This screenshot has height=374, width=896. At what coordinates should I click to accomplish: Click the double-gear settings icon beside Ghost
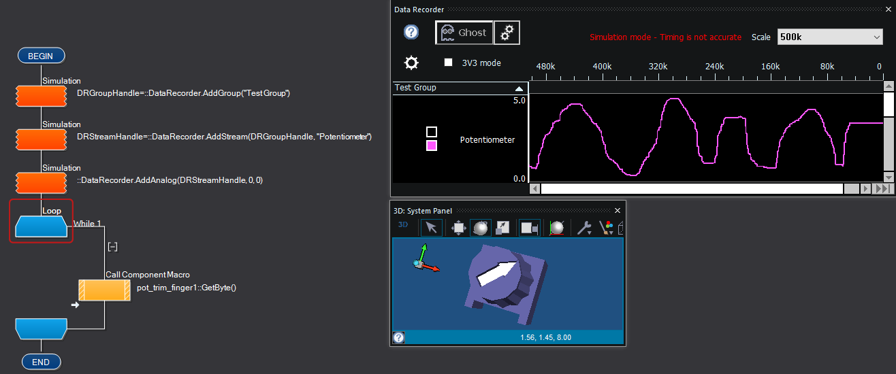point(507,32)
